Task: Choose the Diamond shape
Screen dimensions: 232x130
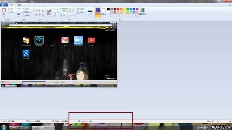Action: pyautogui.click(x=58, y=12)
